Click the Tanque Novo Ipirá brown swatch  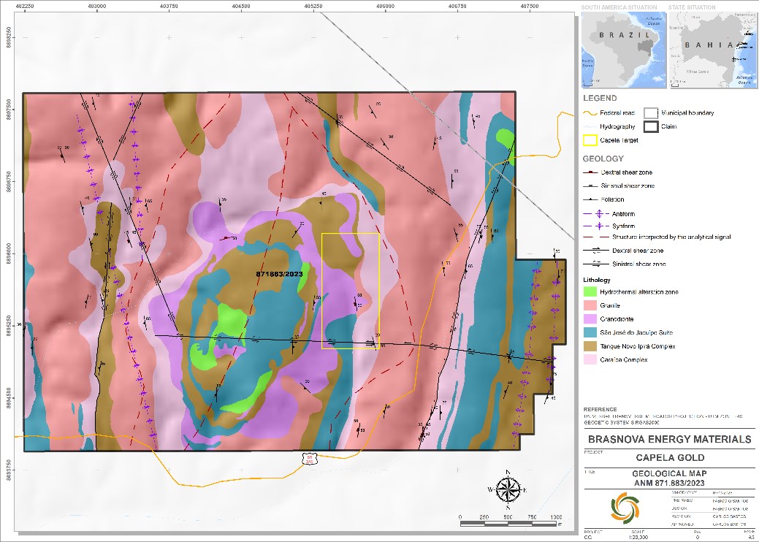coord(590,346)
